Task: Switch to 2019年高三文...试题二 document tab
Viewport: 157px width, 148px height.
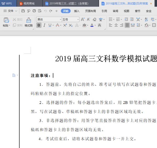Action: pos(71,3)
